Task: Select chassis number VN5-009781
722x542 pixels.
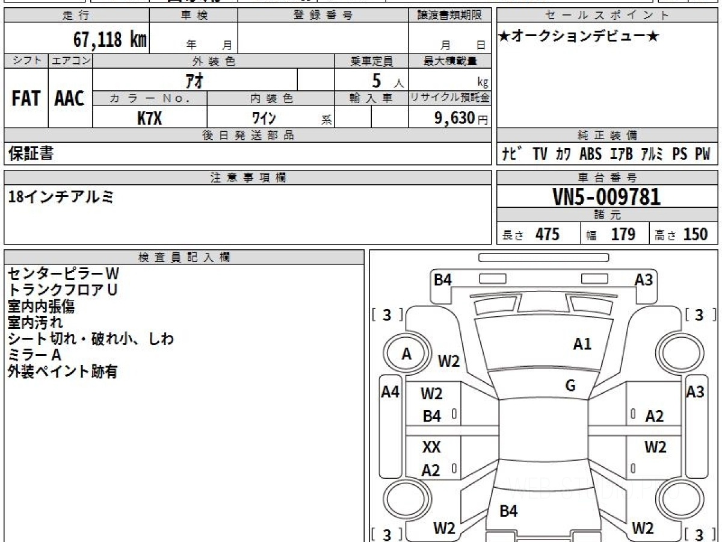Action: [x=606, y=197]
